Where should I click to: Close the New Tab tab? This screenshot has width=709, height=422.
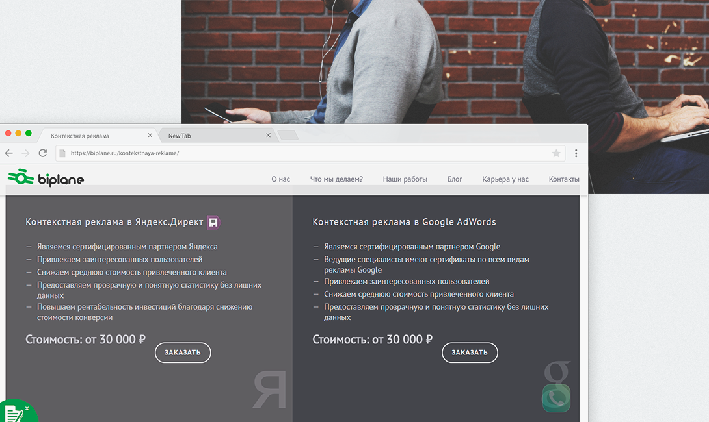pos(268,136)
